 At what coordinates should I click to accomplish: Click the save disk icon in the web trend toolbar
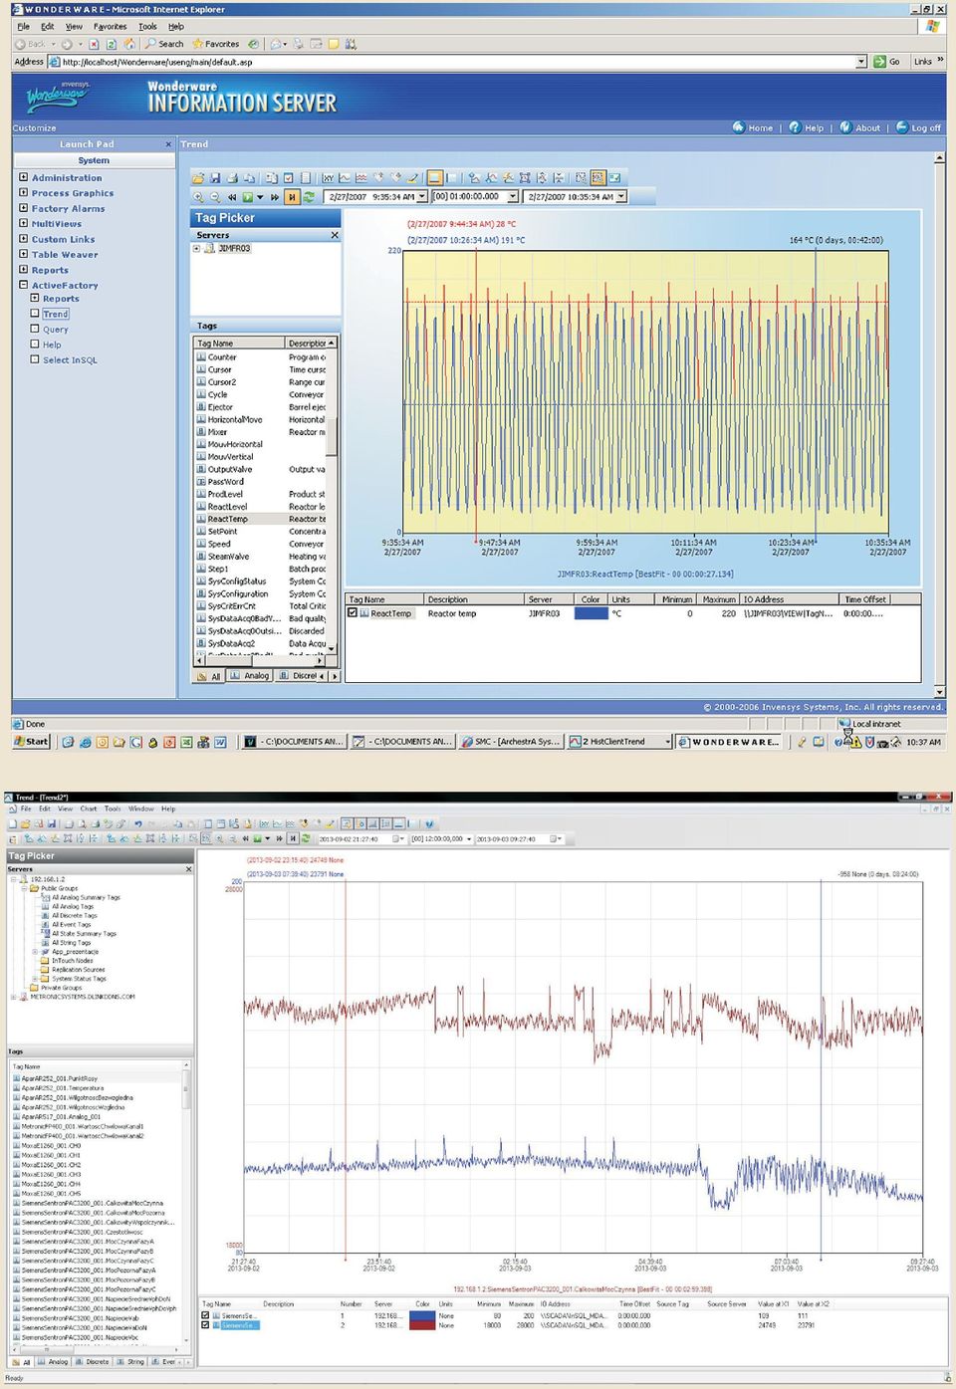(215, 177)
